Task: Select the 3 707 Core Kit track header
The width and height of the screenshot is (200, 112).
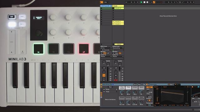Action: pyautogui.click(x=106, y=6)
